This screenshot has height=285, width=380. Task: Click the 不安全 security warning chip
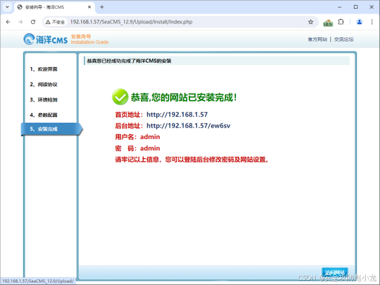point(55,22)
